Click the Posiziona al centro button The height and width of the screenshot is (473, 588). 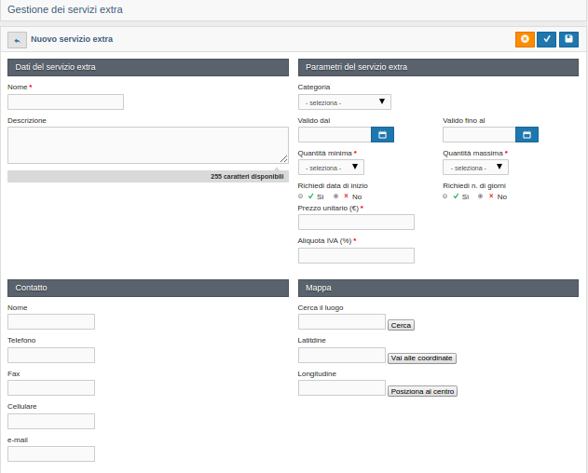point(422,391)
